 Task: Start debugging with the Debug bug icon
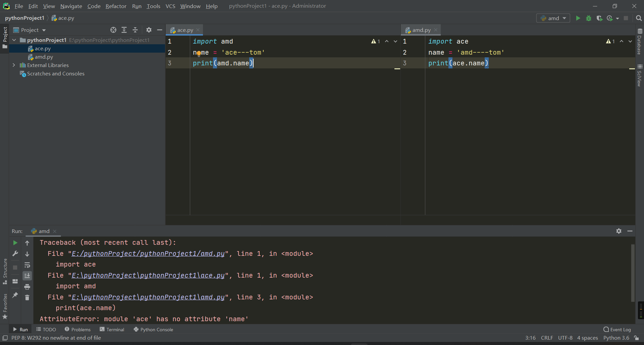point(589,18)
